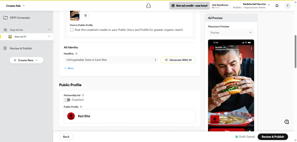Select Depi Ad Set in sidebar
This screenshot has width=297, height=142.
pyautogui.click(x=16, y=30)
